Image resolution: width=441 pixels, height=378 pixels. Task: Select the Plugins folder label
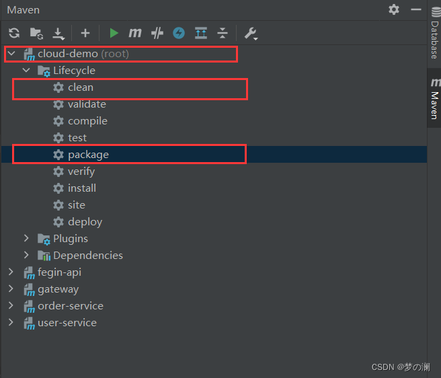(x=71, y=239)
